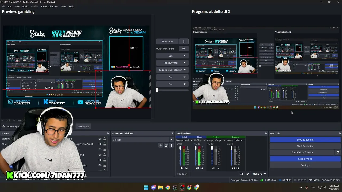The width and height of the screenshot is (342, 192).
Task: Show hidden system tray icons
Action: [x=301, y=187]
